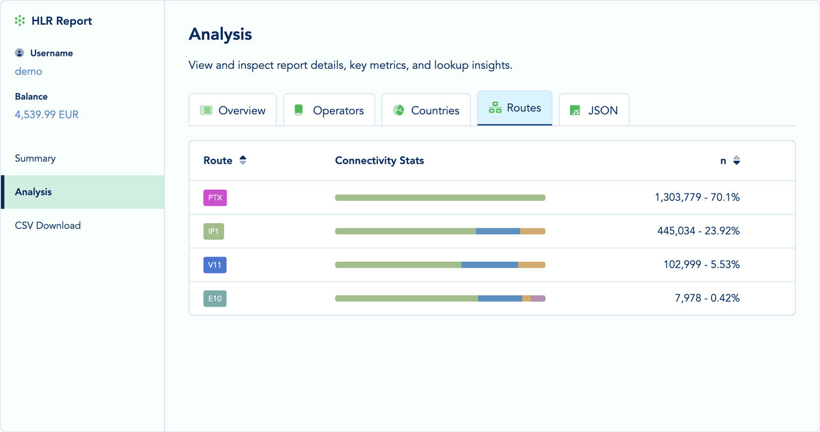The height and width of the screenshot is (432, 820).
Task: Click the Routes tab network icon
Action: [x=495, y=108]
